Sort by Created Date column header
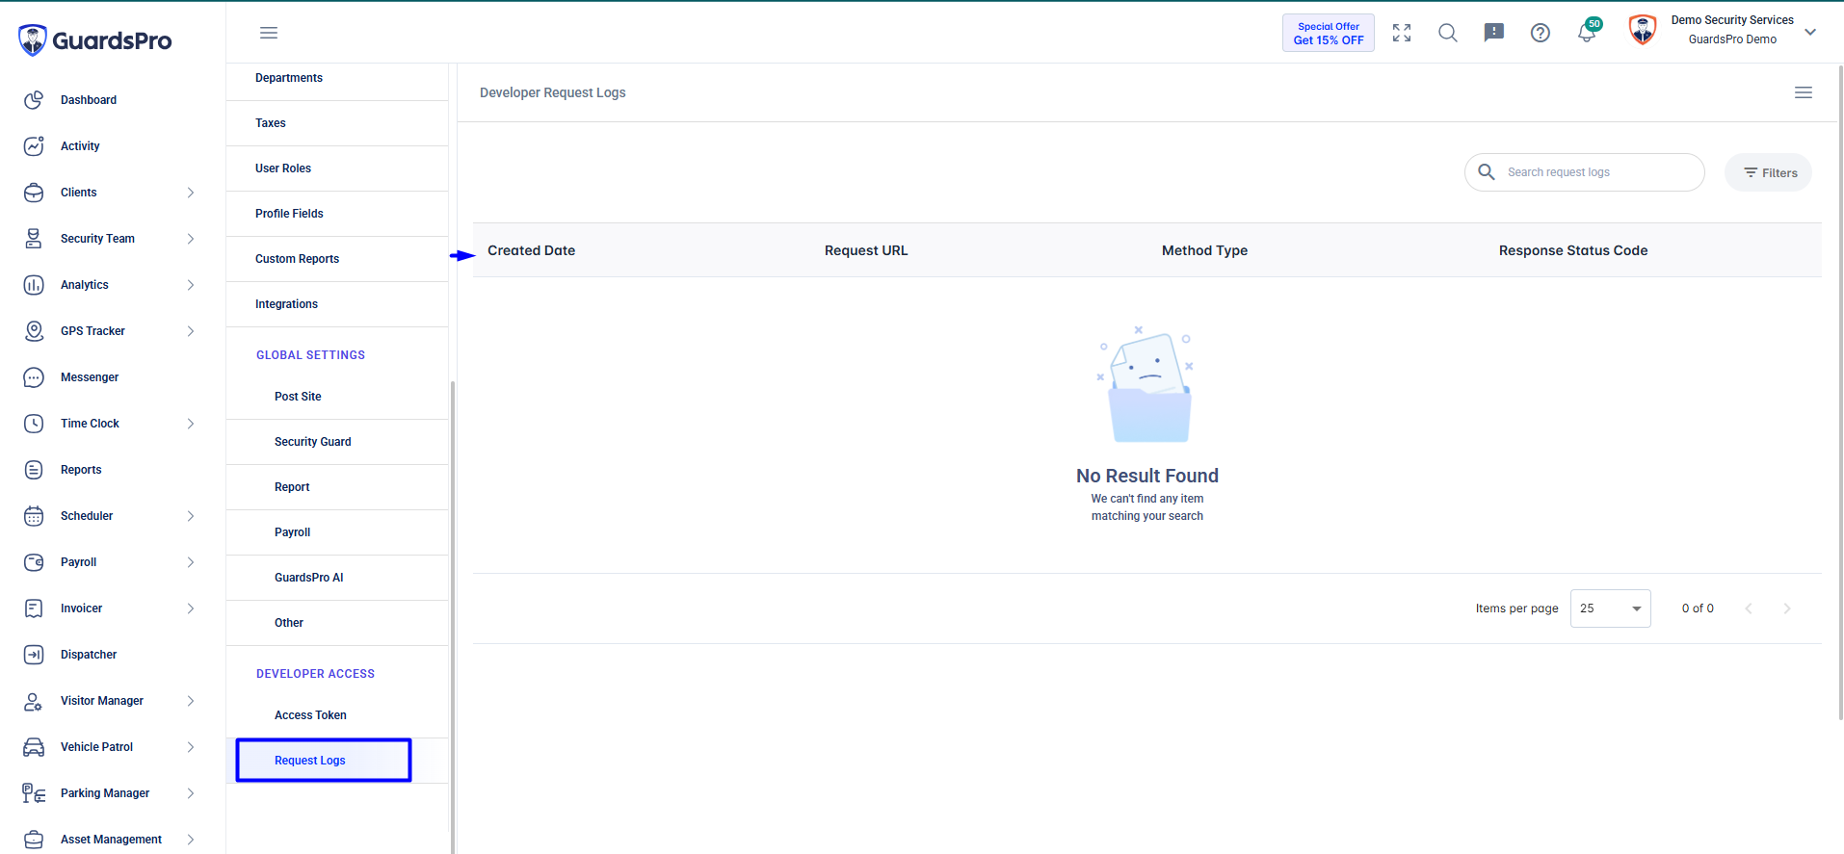This screenshot has height=854, width=1844. 532,250
